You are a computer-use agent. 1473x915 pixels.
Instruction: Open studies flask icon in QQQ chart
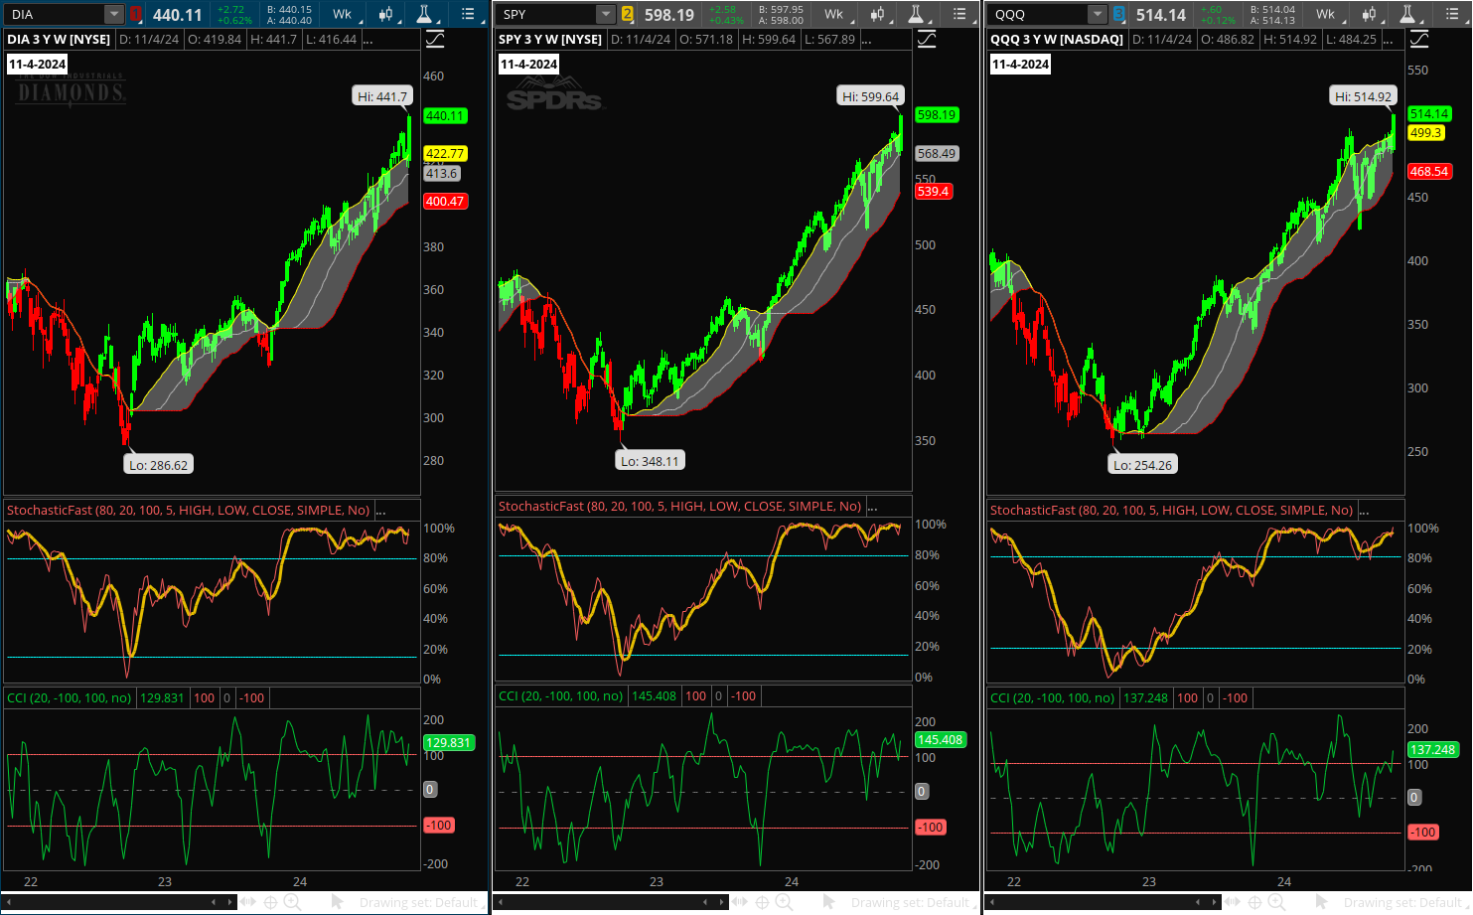1407,14
